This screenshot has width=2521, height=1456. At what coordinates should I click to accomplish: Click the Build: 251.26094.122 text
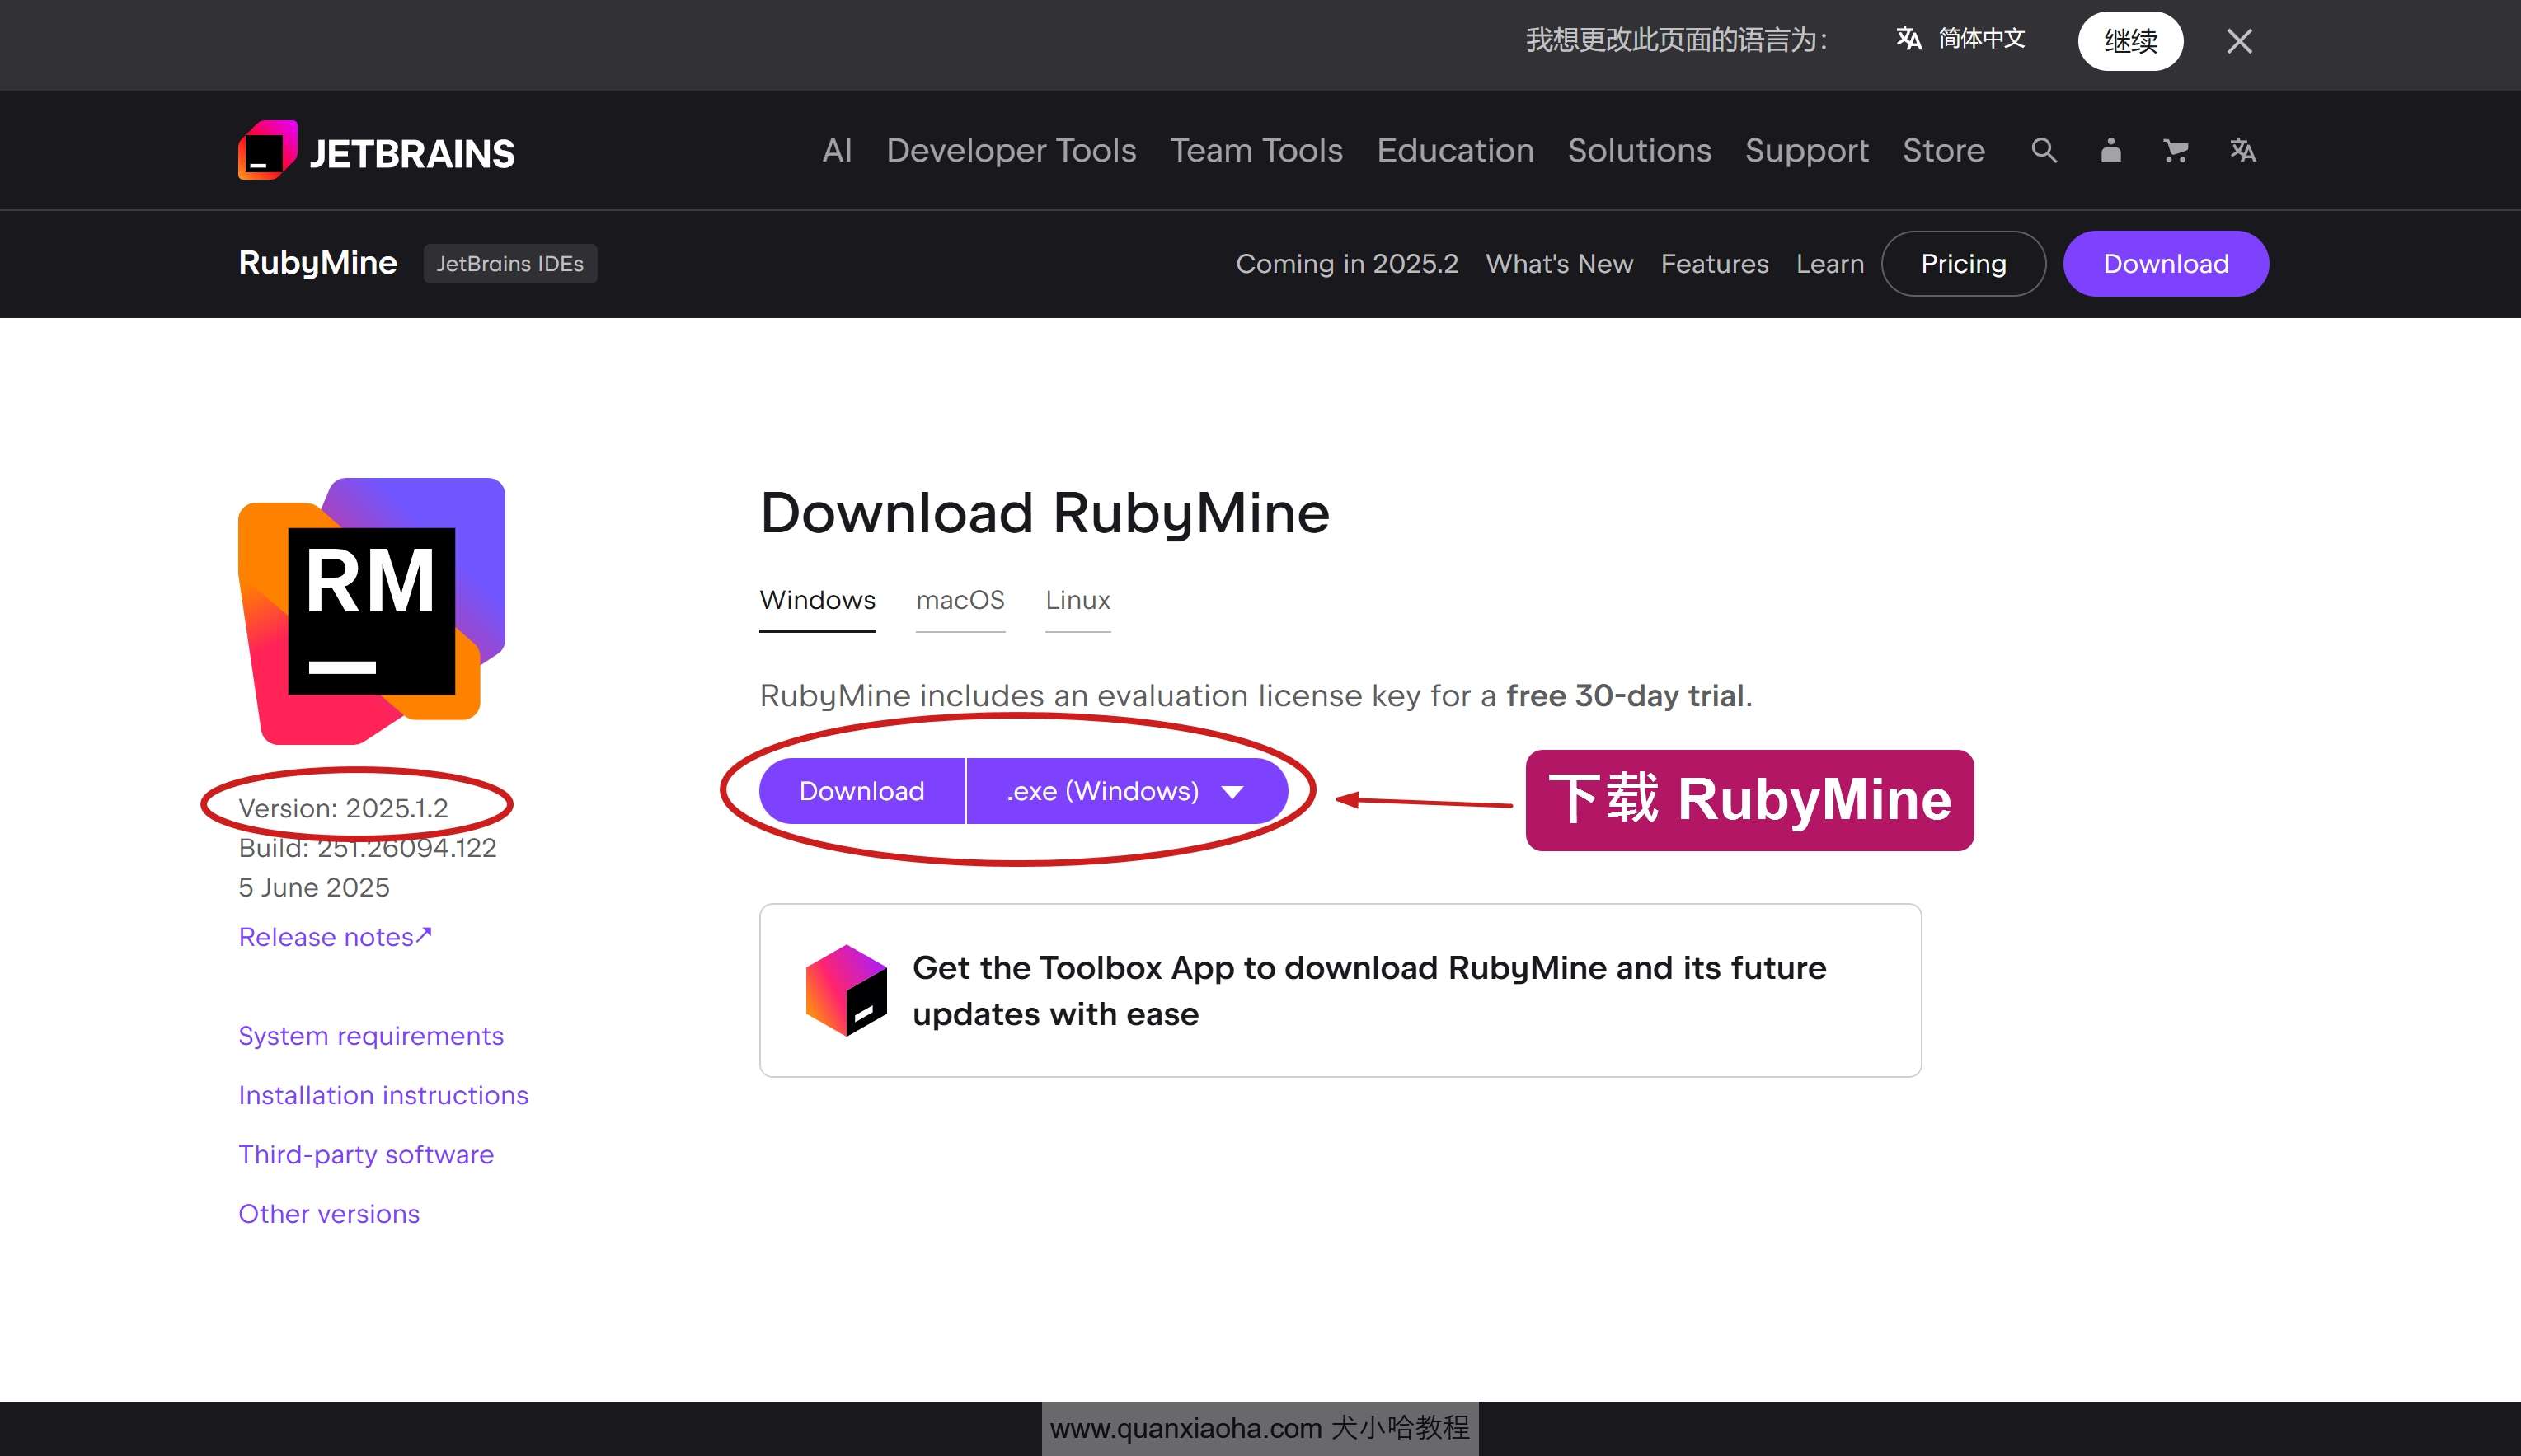tap(366, 848)
